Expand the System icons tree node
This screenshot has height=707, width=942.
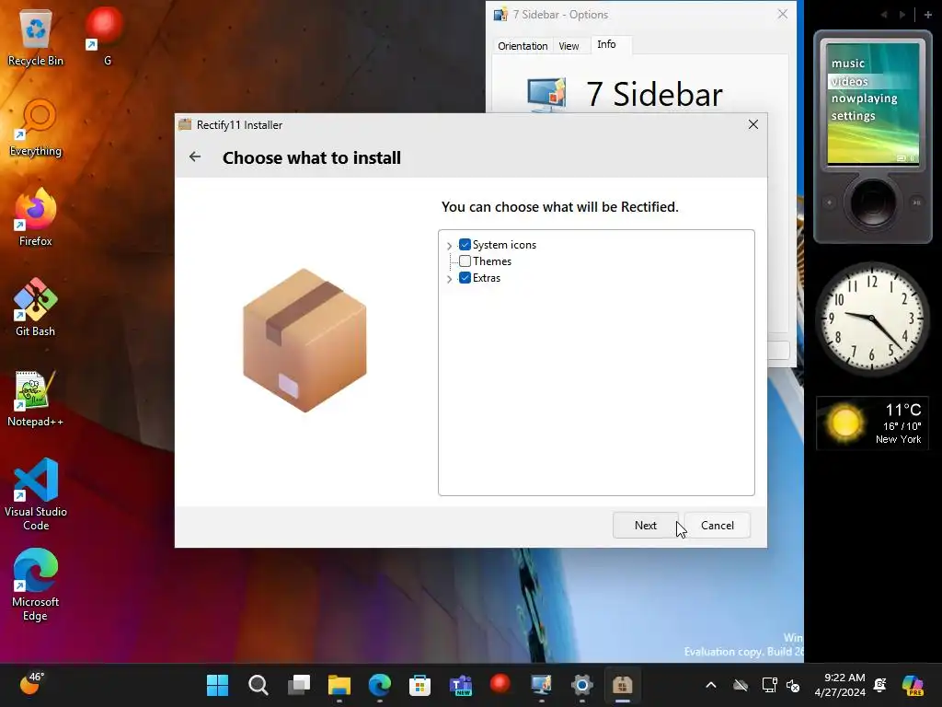coord(449,245)
